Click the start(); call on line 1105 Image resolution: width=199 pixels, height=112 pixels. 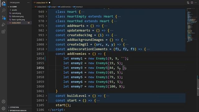tap(63, 105)
